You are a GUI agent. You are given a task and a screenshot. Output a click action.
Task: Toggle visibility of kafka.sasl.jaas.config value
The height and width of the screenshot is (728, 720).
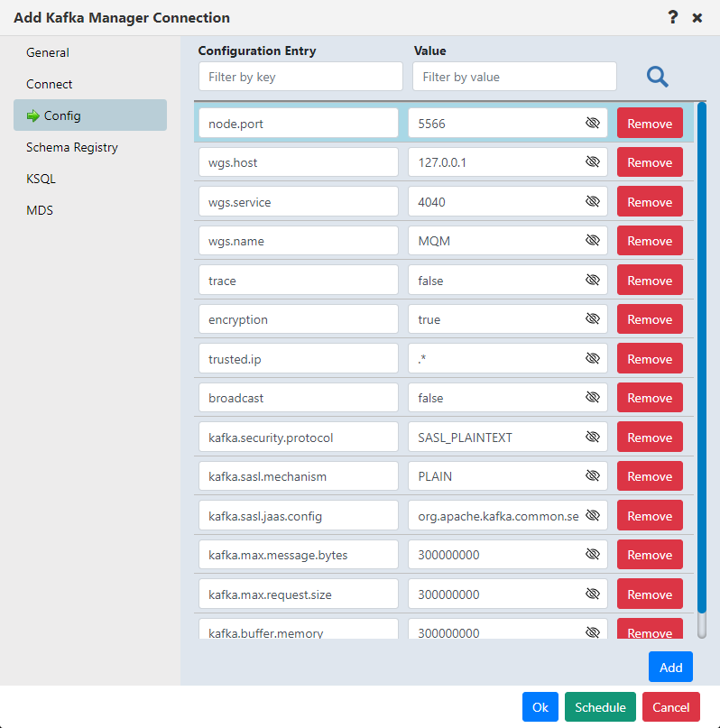593,515
